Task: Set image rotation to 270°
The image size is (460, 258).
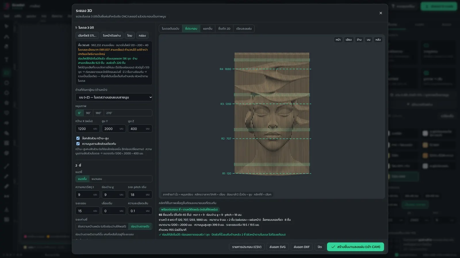Action: (x=109, y=113)
